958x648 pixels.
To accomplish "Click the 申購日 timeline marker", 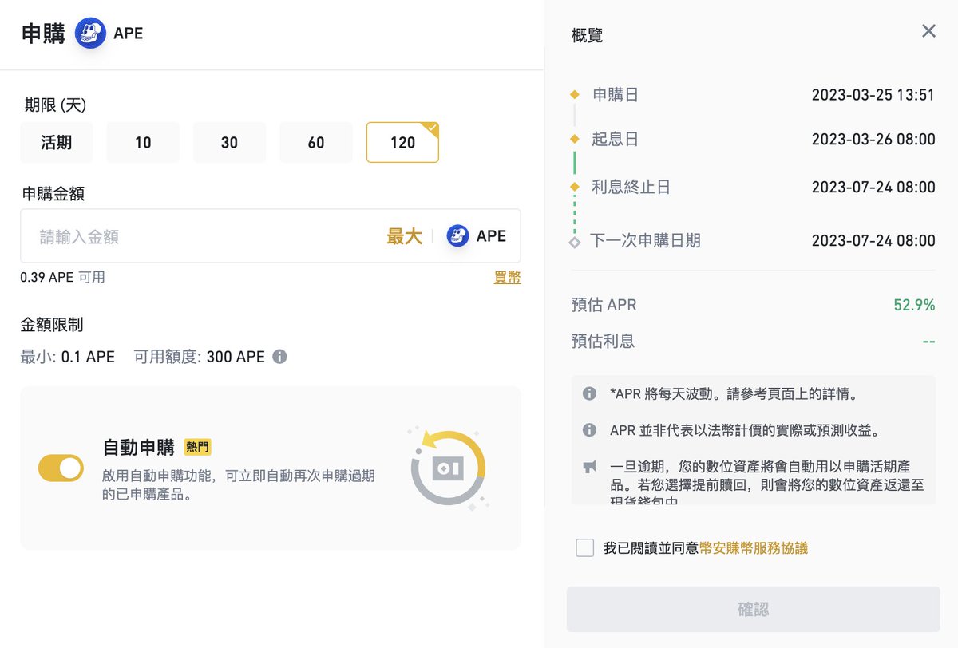I will point(574,95).
